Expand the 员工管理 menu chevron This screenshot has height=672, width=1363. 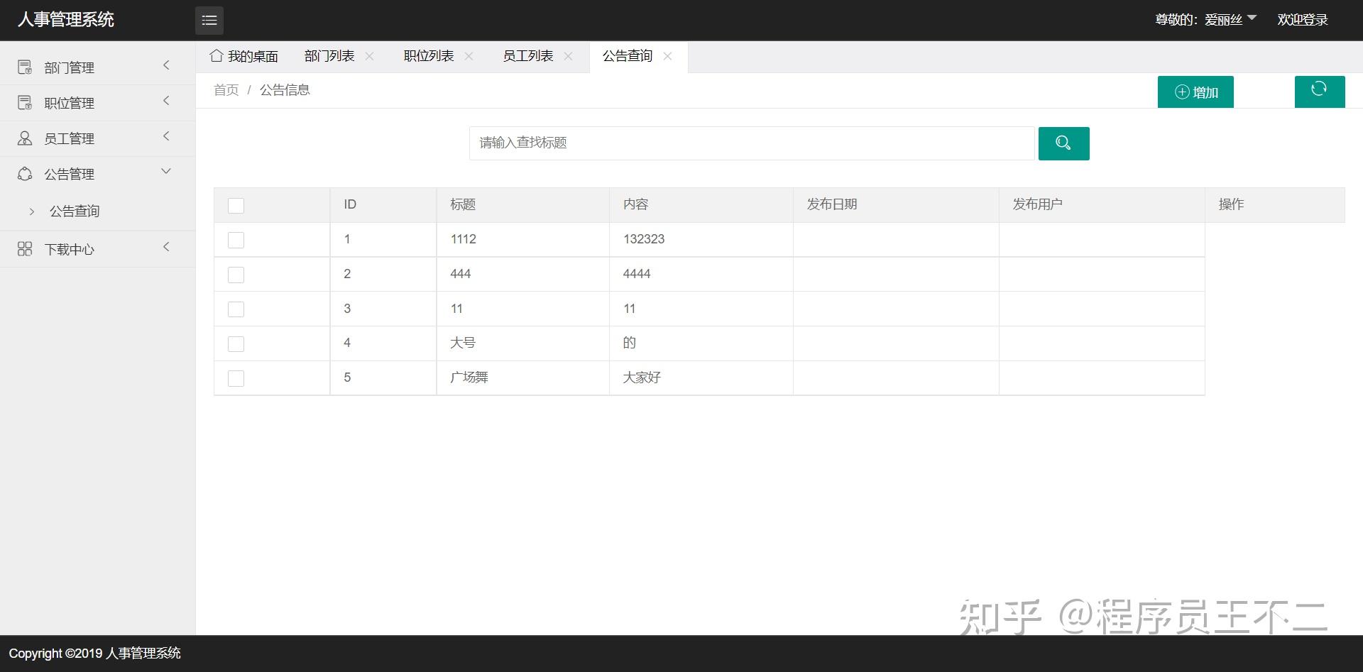point(166,136)
